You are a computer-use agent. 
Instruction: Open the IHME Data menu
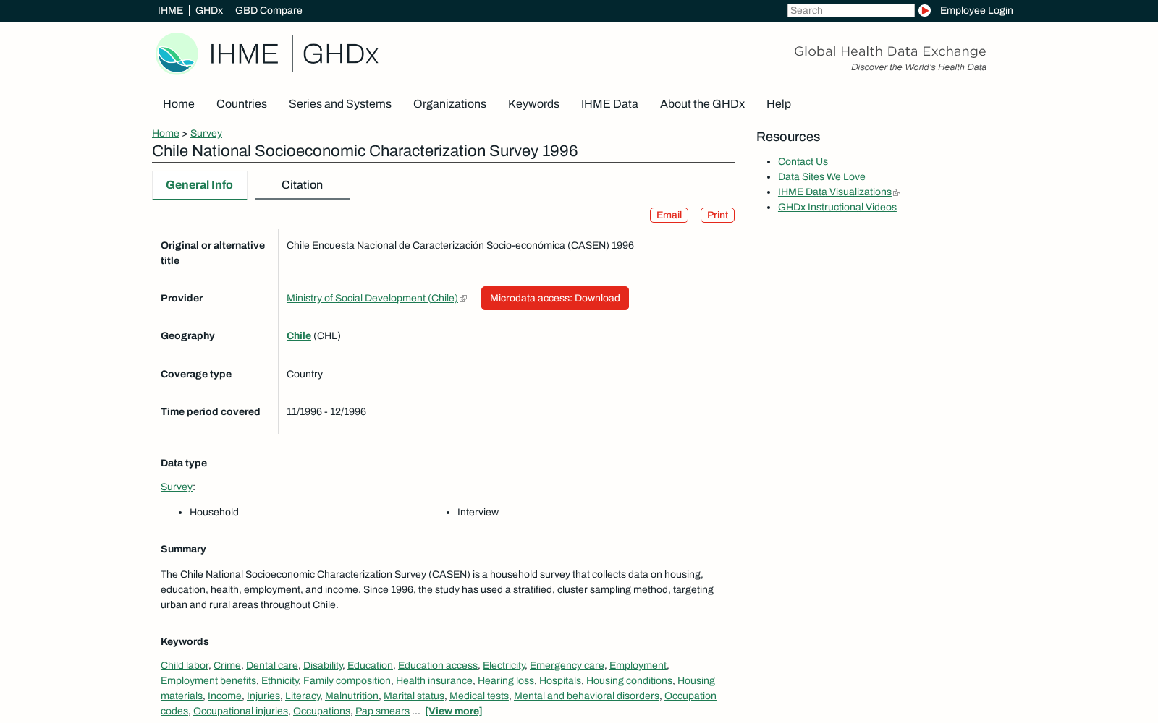(609, 104)
